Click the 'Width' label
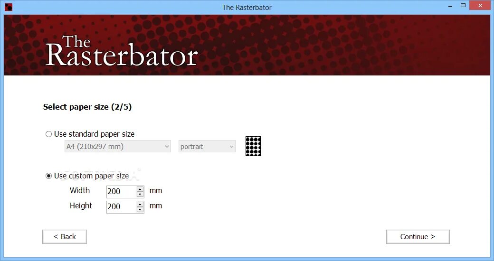Image resolution: width=494 pixels, height=261 pixels. [x=80, y=190]
